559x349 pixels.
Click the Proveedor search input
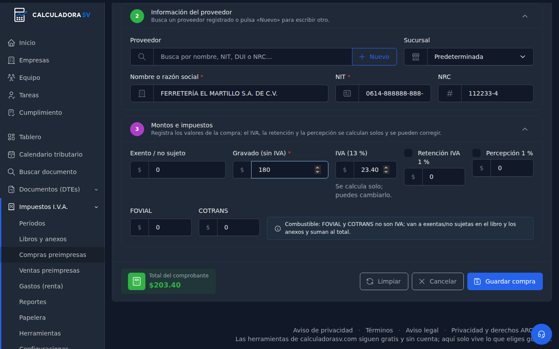pyautogui.click(x=253, y=57)
